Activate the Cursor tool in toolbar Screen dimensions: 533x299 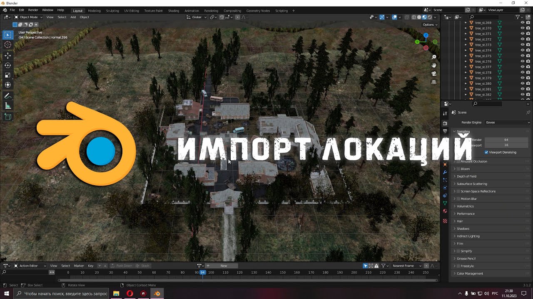point(7,45)
